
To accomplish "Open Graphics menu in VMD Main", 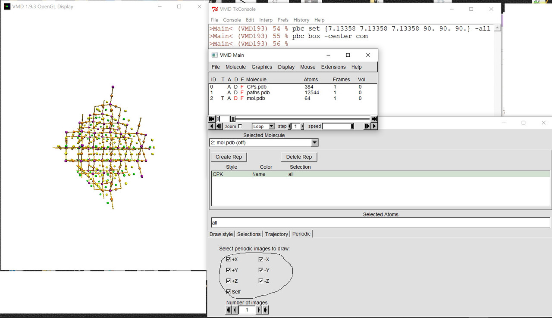I will pyautogui.click(x=262, y=67).
